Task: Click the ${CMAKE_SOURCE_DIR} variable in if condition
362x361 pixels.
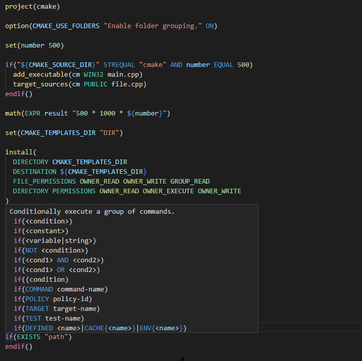Action: click(x=58, y=64)
